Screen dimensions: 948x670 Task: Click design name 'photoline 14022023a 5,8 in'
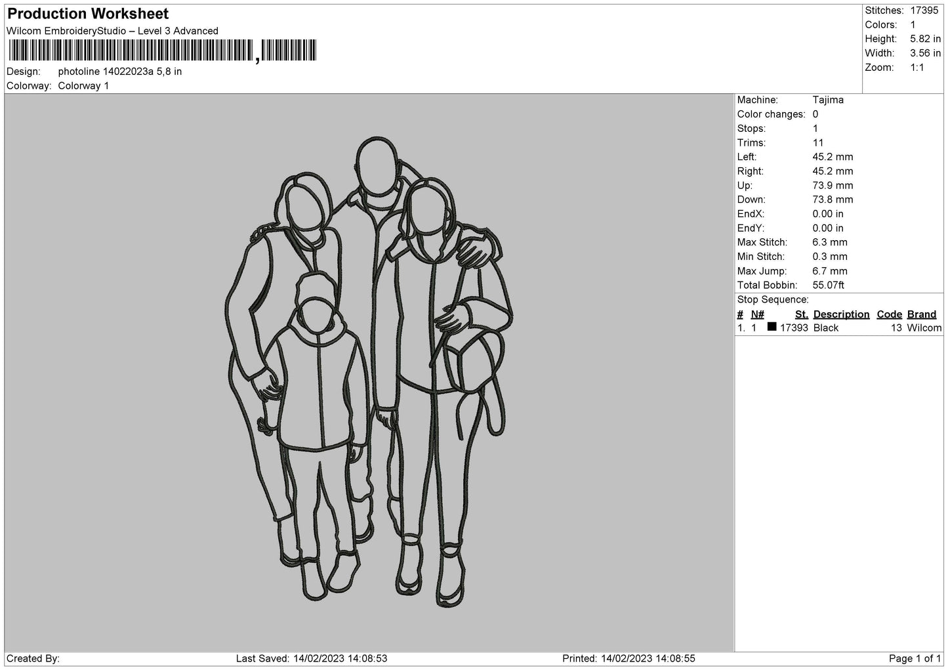[x=120, y=72]
